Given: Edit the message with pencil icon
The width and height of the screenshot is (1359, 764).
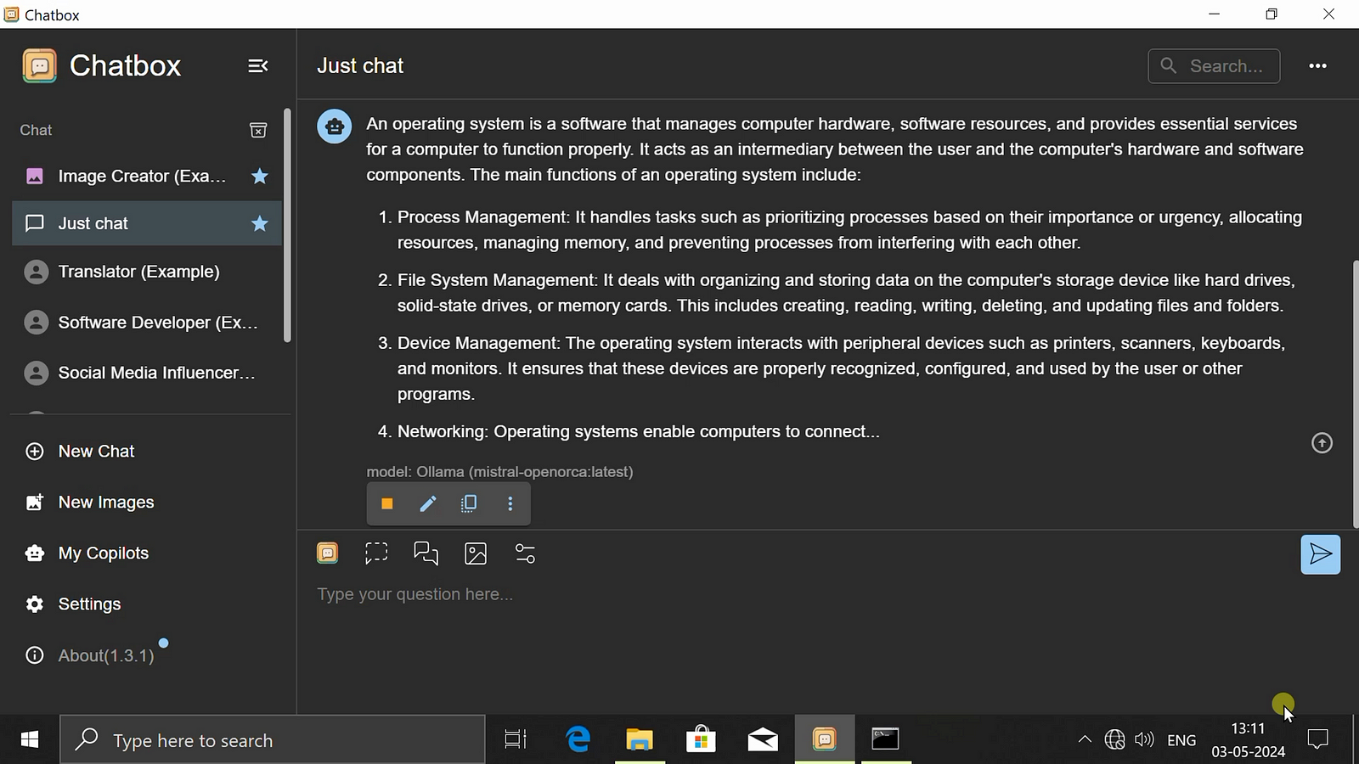Looking at the screenshot, I should 428,504.
